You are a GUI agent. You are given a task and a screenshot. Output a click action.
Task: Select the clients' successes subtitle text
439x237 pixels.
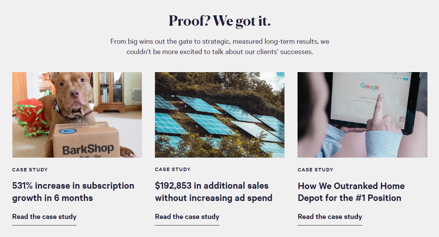(219, 46)
